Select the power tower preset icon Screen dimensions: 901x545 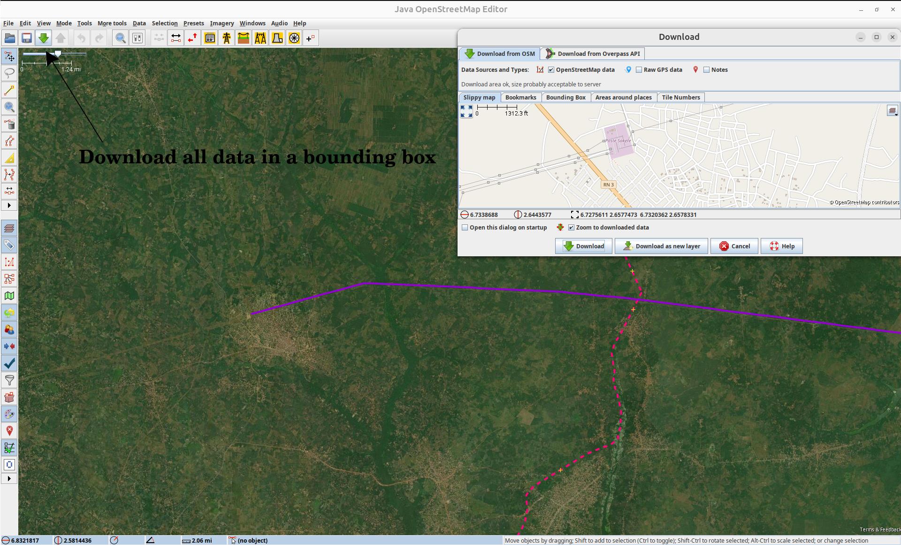coord(227,38)
